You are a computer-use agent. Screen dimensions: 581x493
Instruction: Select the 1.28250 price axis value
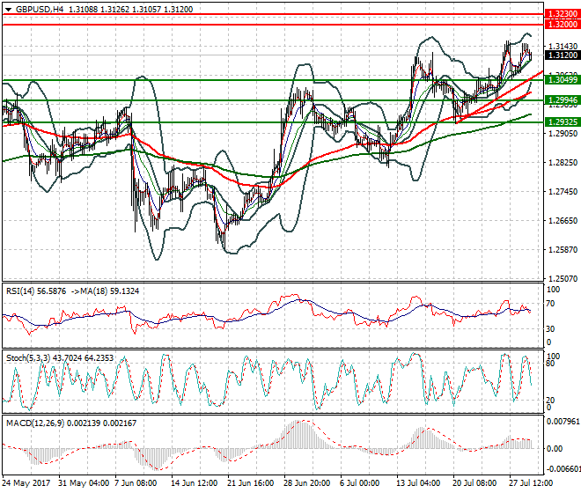coord(563,162)
